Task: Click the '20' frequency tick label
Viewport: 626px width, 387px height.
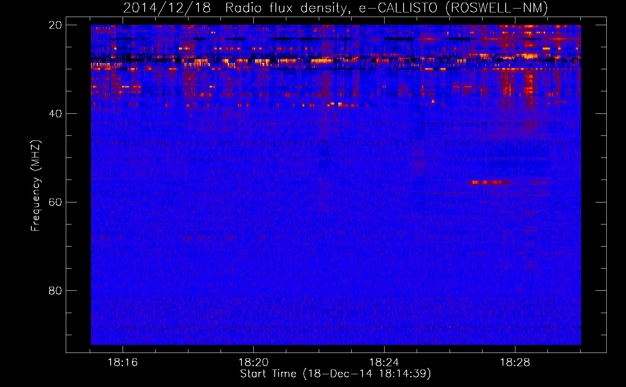Action: click(x=55, y=25)
